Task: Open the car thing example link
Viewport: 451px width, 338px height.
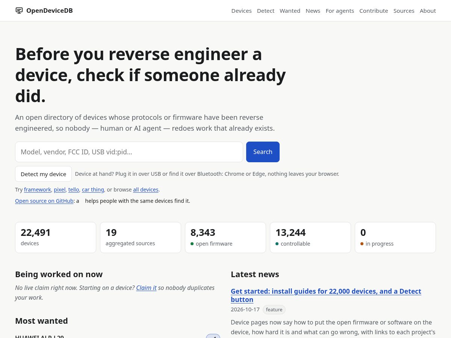Action: pos(93,190)
